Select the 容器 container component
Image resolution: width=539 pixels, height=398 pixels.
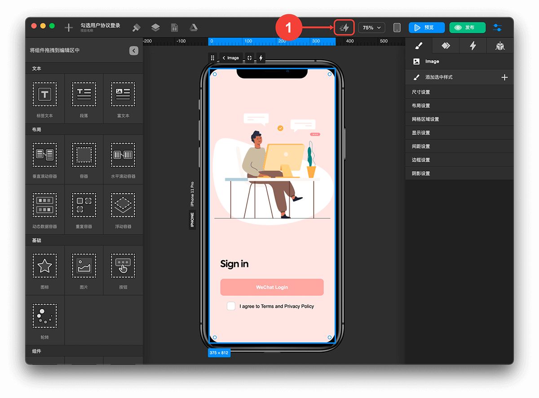coord(84,159)
